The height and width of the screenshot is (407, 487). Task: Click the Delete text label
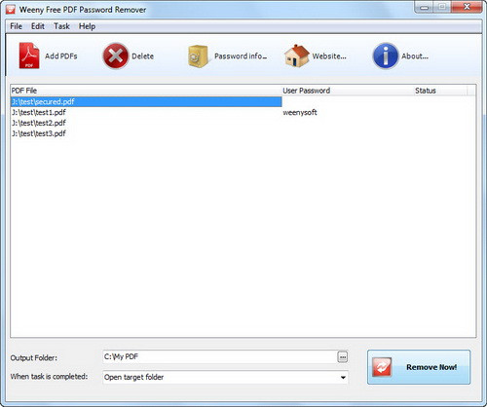[x=142, y=56]
